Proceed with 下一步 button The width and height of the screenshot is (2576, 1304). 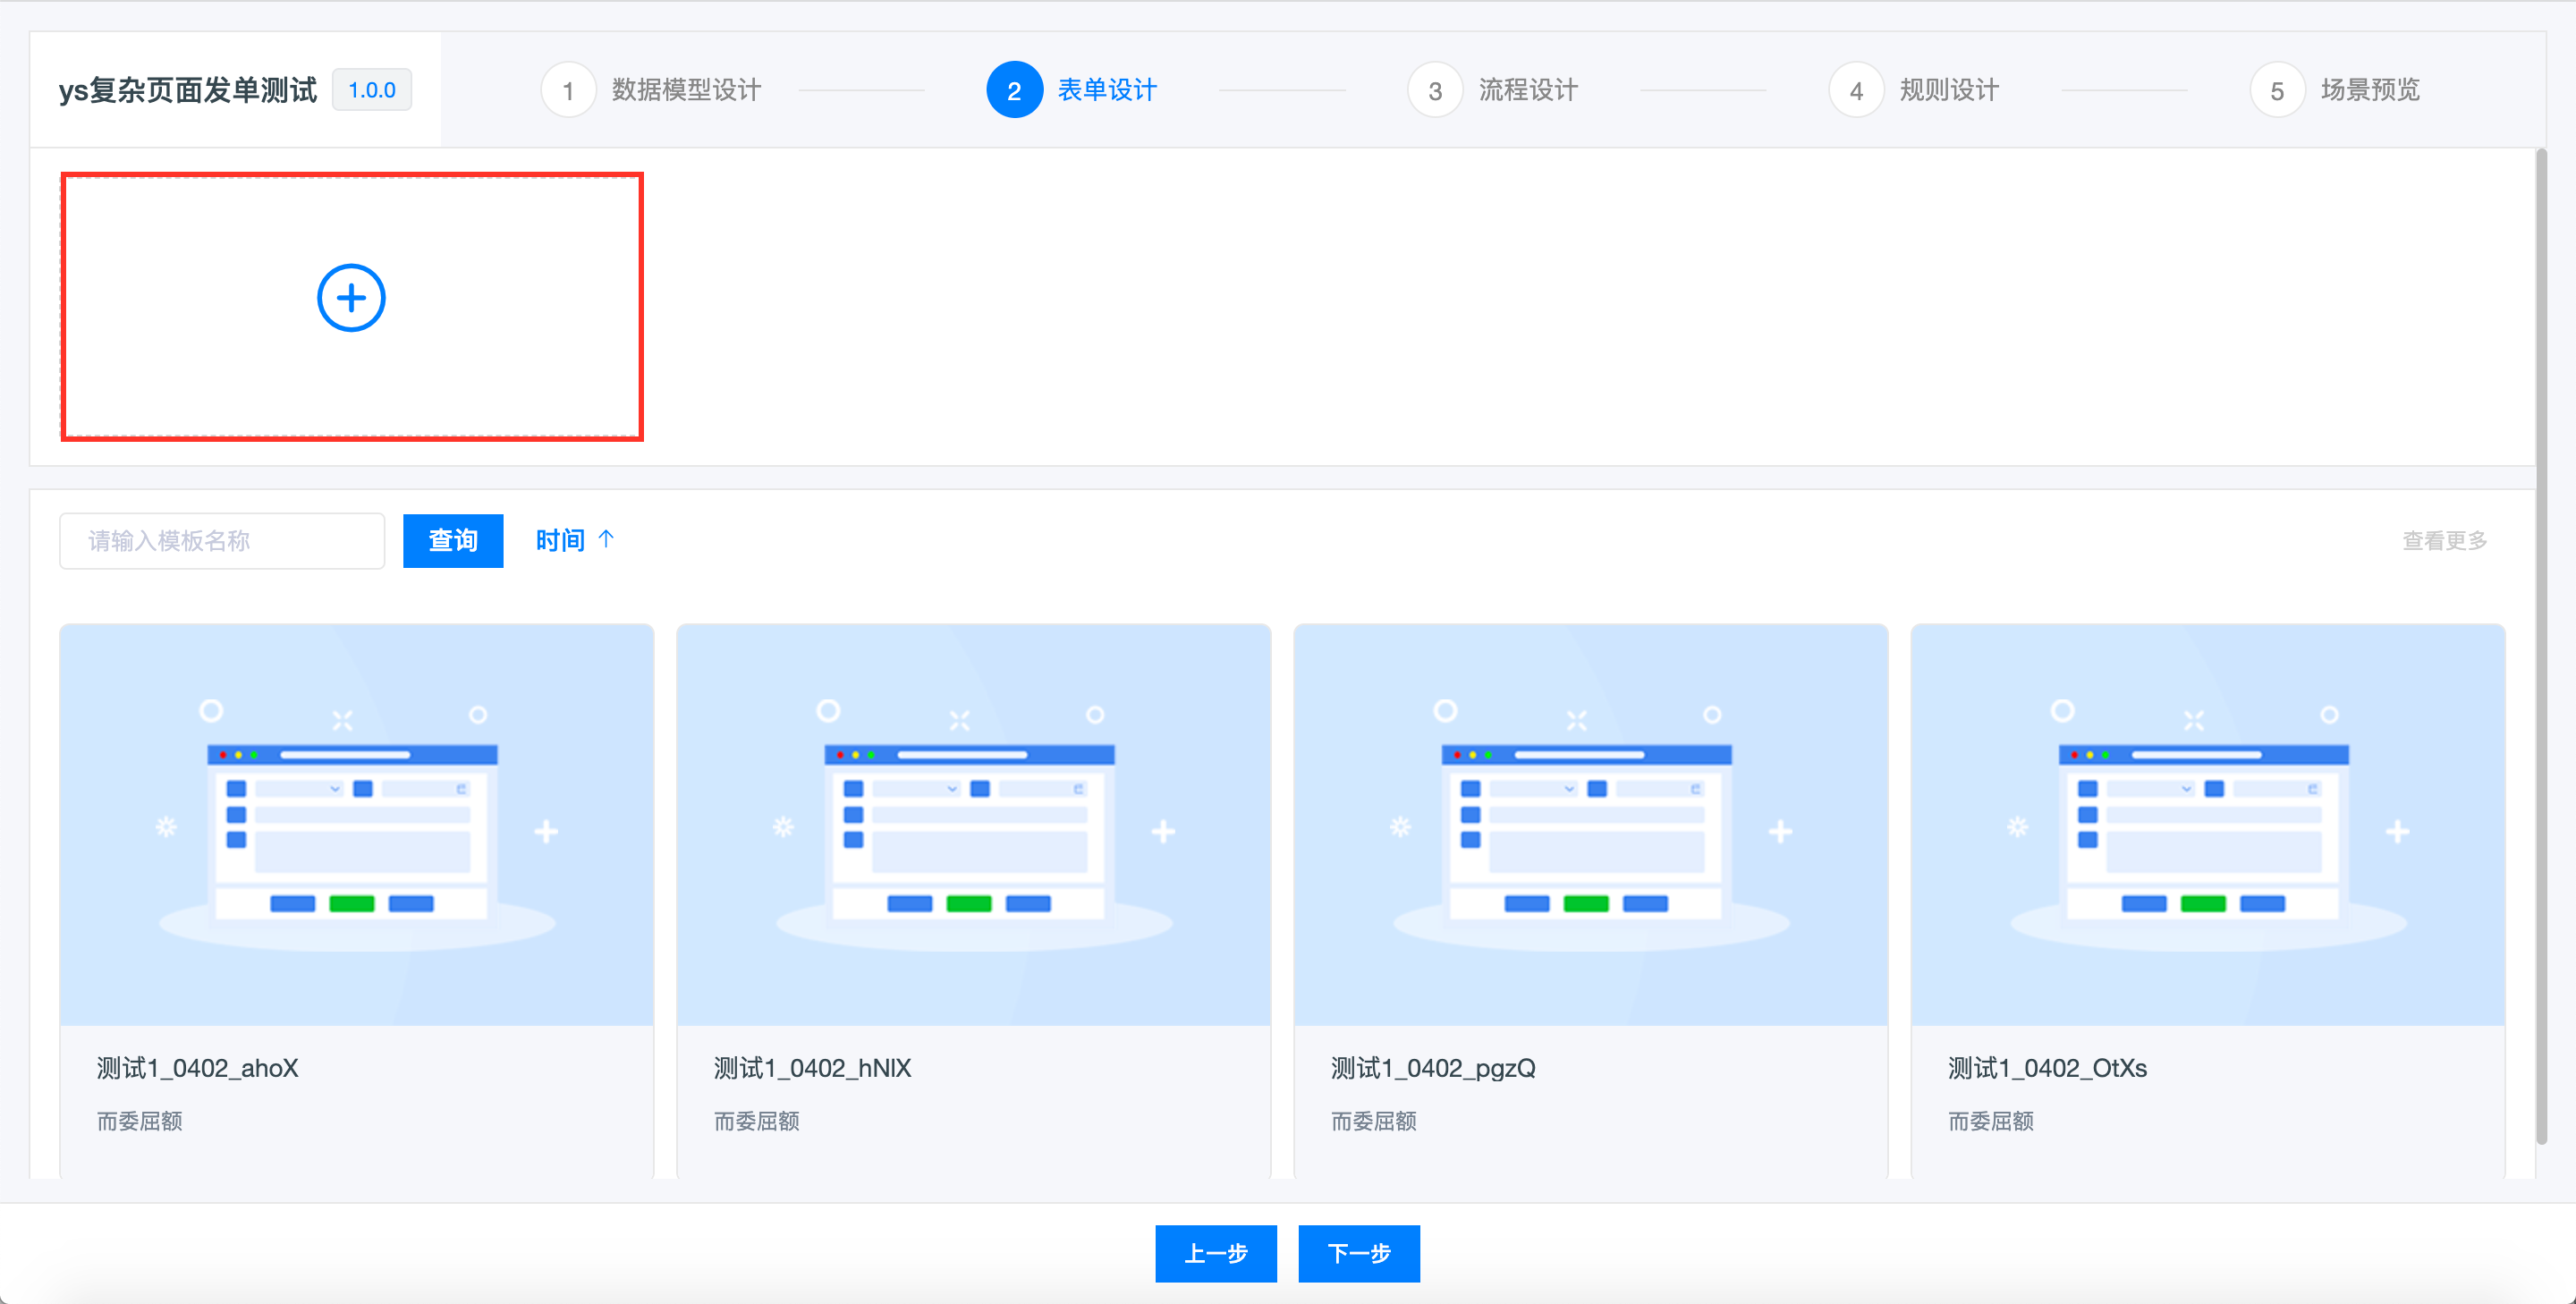tap(1358, 1253)
